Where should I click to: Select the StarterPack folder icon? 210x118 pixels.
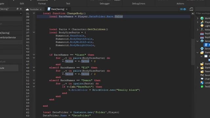coord(202,64)
